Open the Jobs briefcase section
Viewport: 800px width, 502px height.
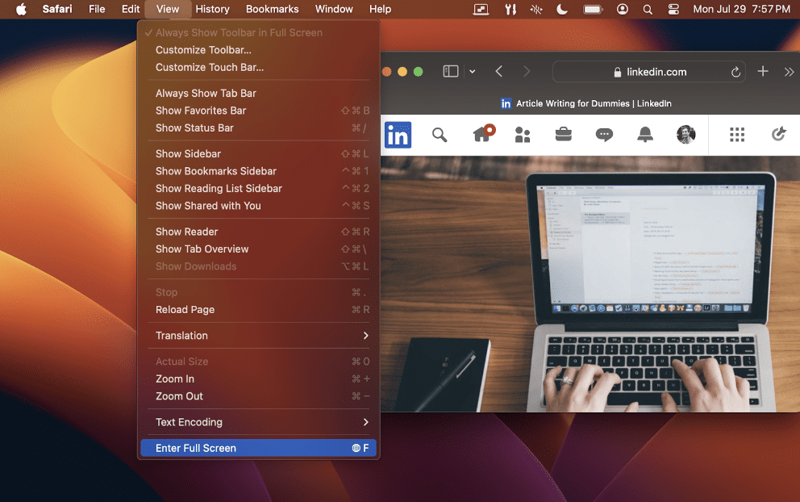click(x=563, y=134)
